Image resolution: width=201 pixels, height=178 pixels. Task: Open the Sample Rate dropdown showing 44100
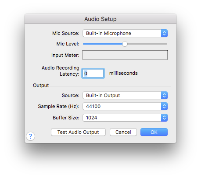(125, 106)
